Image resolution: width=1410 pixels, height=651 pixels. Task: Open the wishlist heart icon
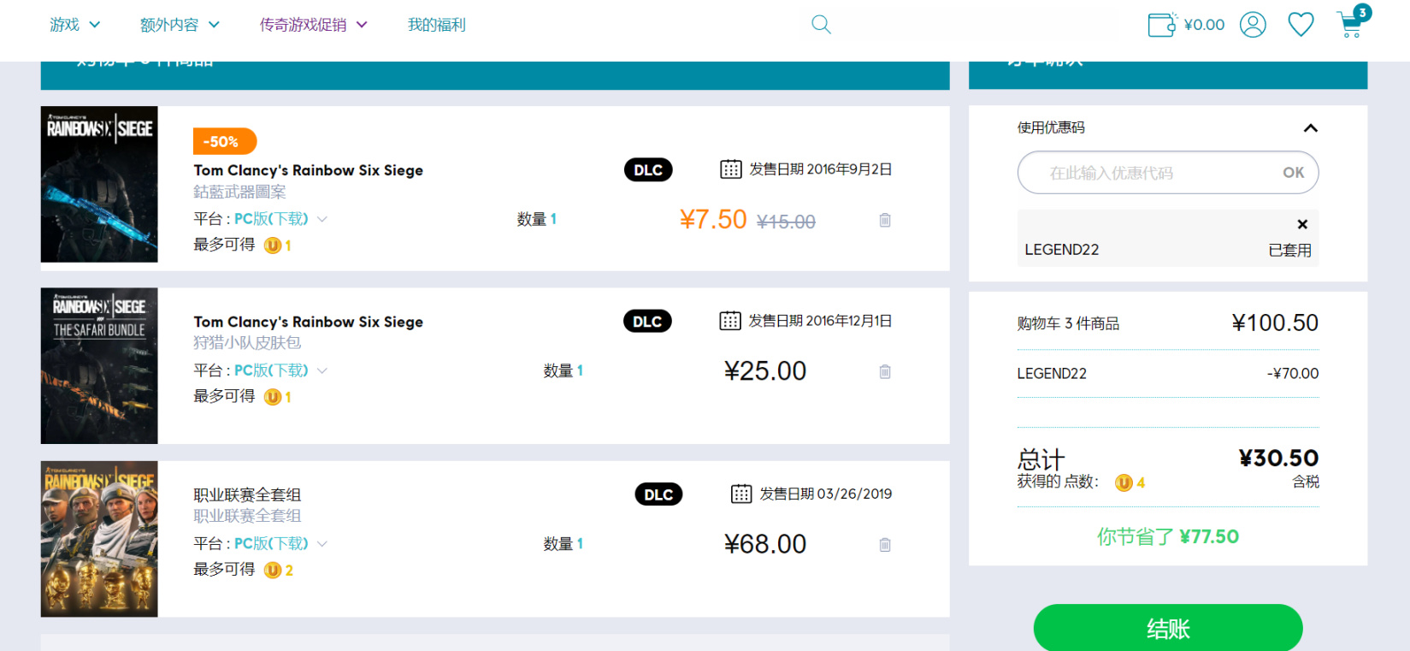[1301, 25]
